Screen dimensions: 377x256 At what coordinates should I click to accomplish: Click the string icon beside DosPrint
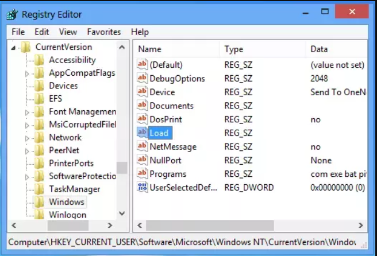tap(142, 119)
